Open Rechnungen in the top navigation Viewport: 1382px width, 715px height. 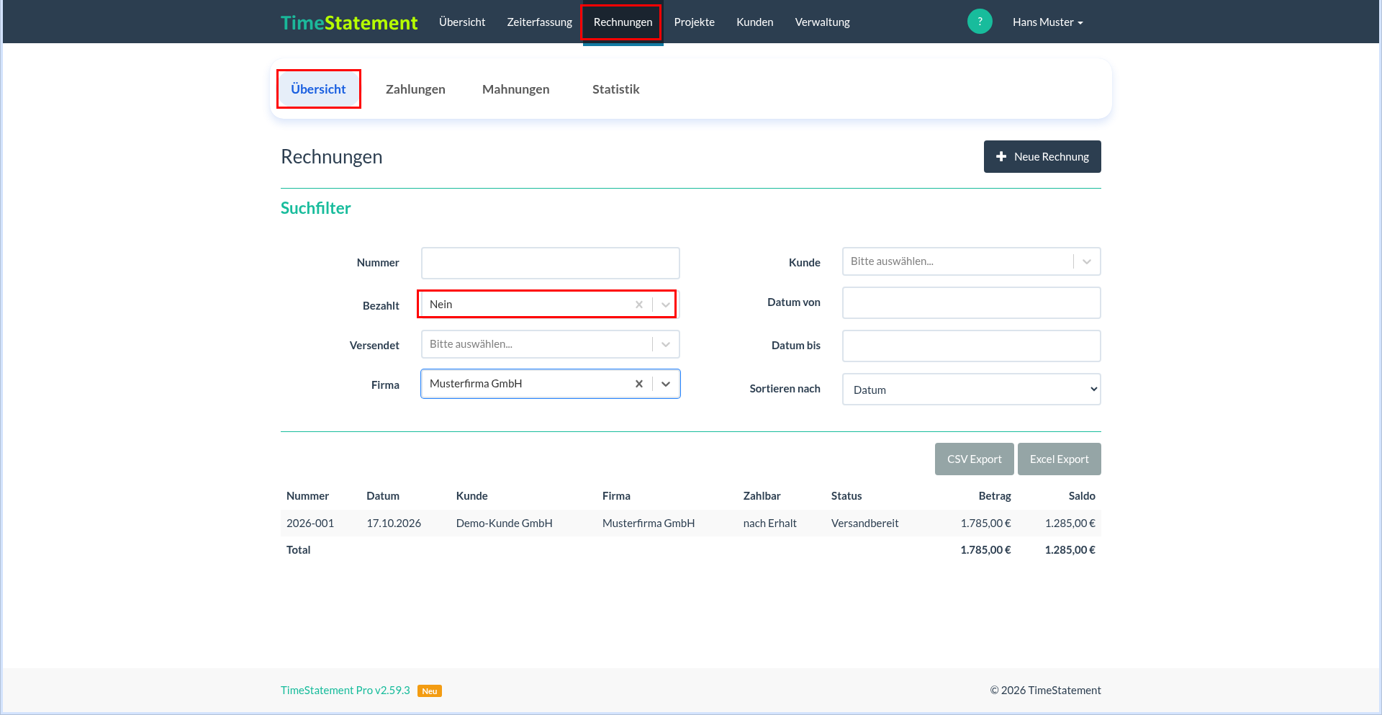pos(623,22)
